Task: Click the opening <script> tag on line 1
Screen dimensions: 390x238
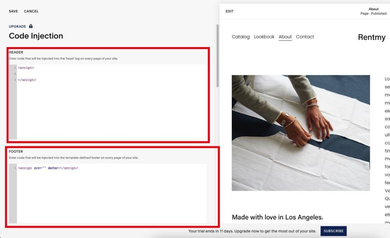Action: click(26, 68)
